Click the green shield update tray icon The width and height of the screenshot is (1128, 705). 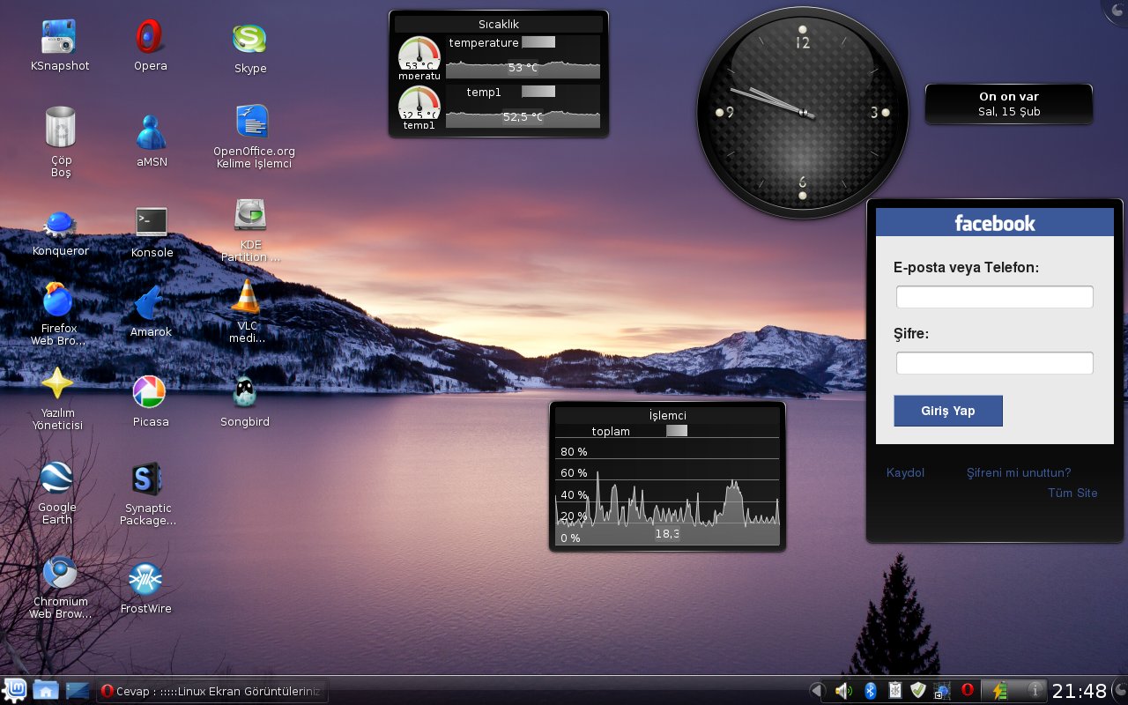pyautogui.click(x=918, y=691)
